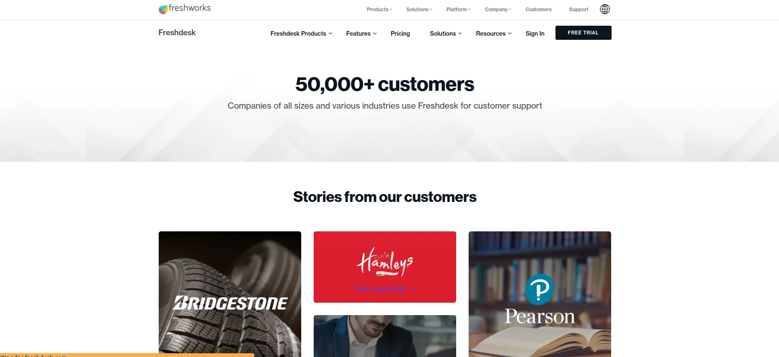
Task: Click the Sign In link
Action: pyautogui.click(x=535, y=34)
